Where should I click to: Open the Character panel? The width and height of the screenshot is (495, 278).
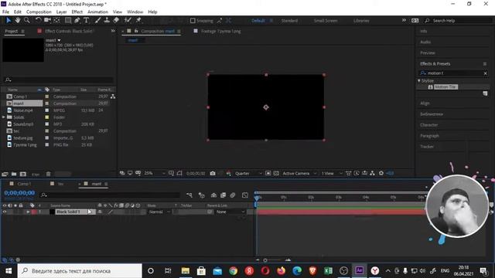tap(428, 125)
